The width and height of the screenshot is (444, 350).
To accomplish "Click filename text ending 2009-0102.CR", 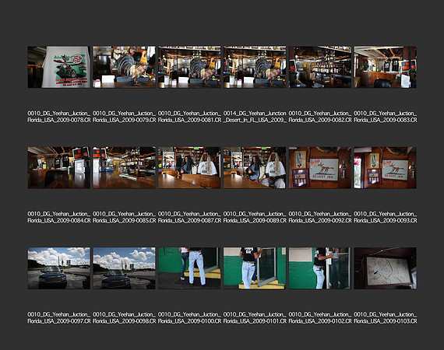I will tap(320, 317).
